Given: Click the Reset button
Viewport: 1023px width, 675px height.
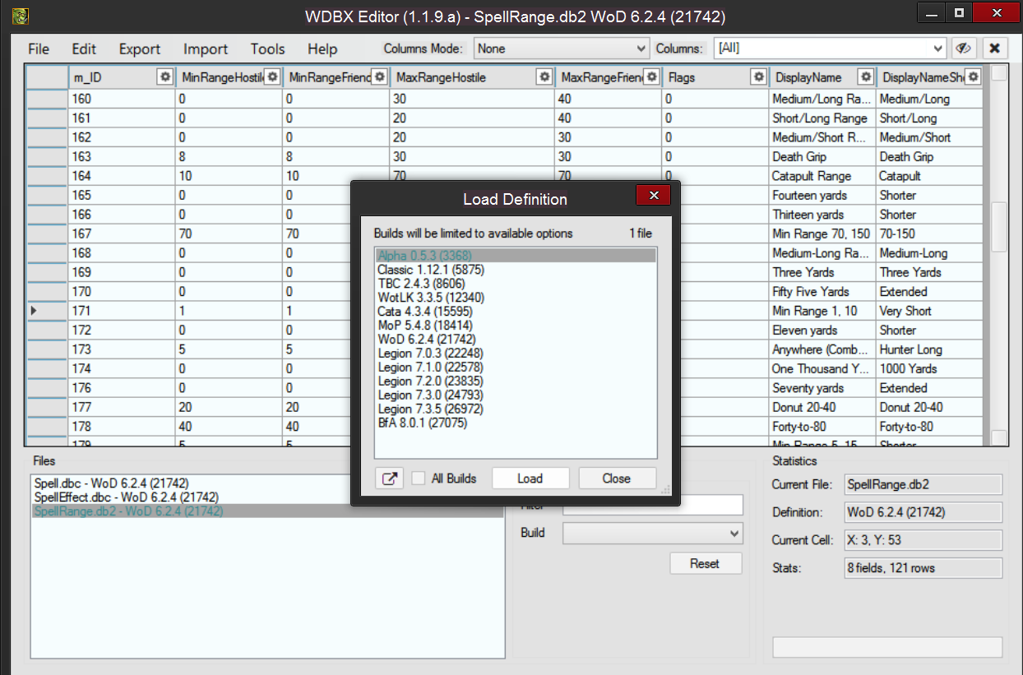Looking at the screenshot, I should tap(705, 564).
